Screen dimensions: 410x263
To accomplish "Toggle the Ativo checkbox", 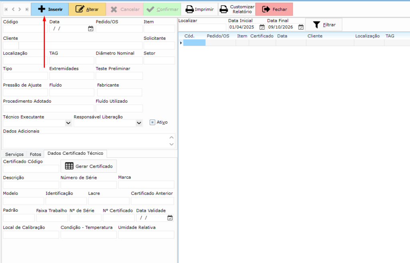I will [x=152, y=122].
